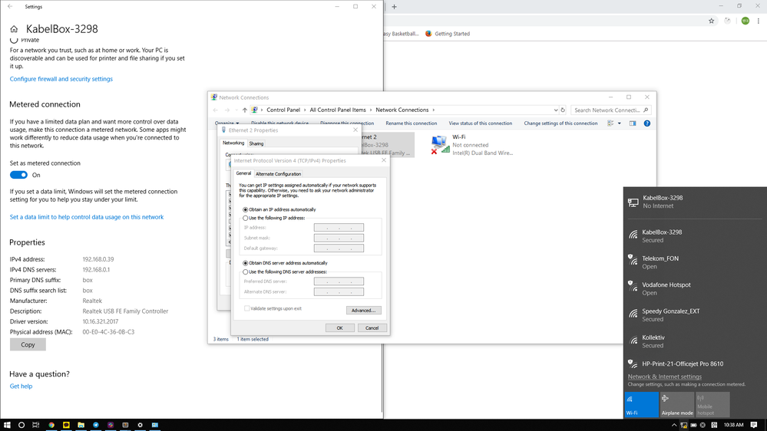Open the Action Center notification icon
The width and height of the screenshot is (767, 431).
pyautogui.click(x=754, y=425)
